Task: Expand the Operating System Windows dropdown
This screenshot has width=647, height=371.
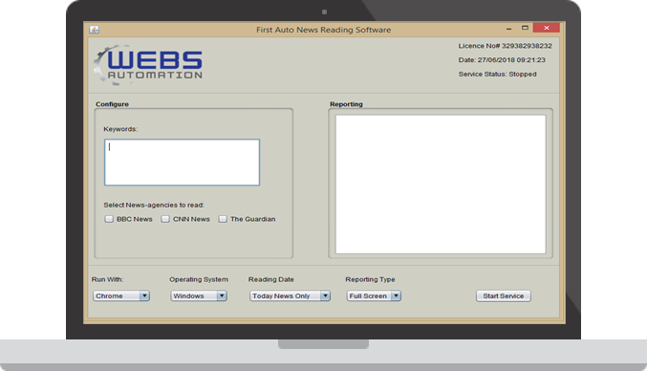Action: [x=199, y=295]
